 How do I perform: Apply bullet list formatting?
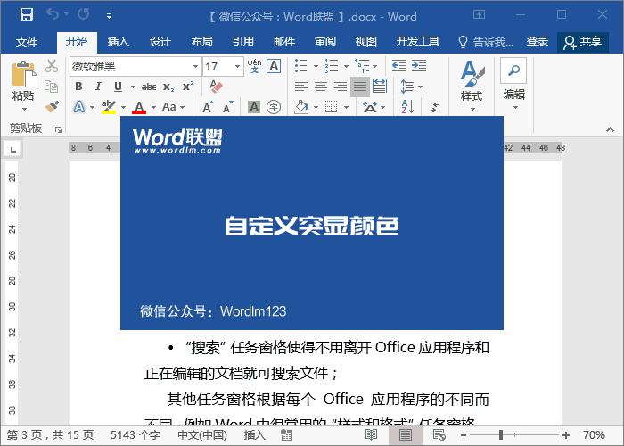[301, 66]
